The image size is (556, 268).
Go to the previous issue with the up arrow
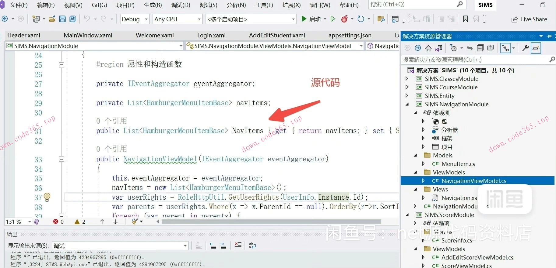tap(102, 222)
